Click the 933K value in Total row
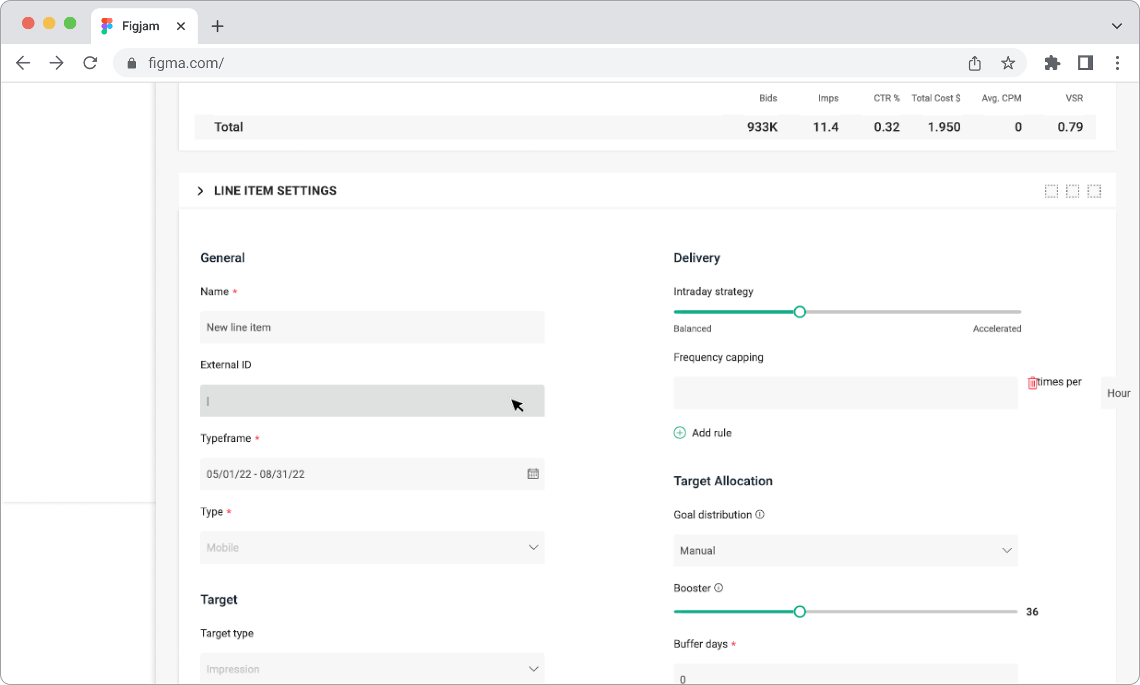 click(762, 127)
